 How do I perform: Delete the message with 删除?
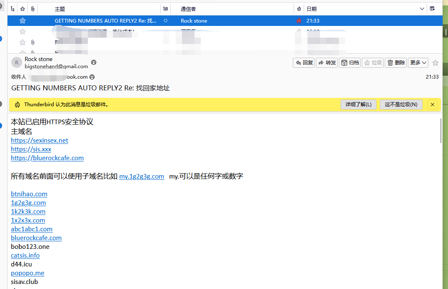click(x=396, y=63)
